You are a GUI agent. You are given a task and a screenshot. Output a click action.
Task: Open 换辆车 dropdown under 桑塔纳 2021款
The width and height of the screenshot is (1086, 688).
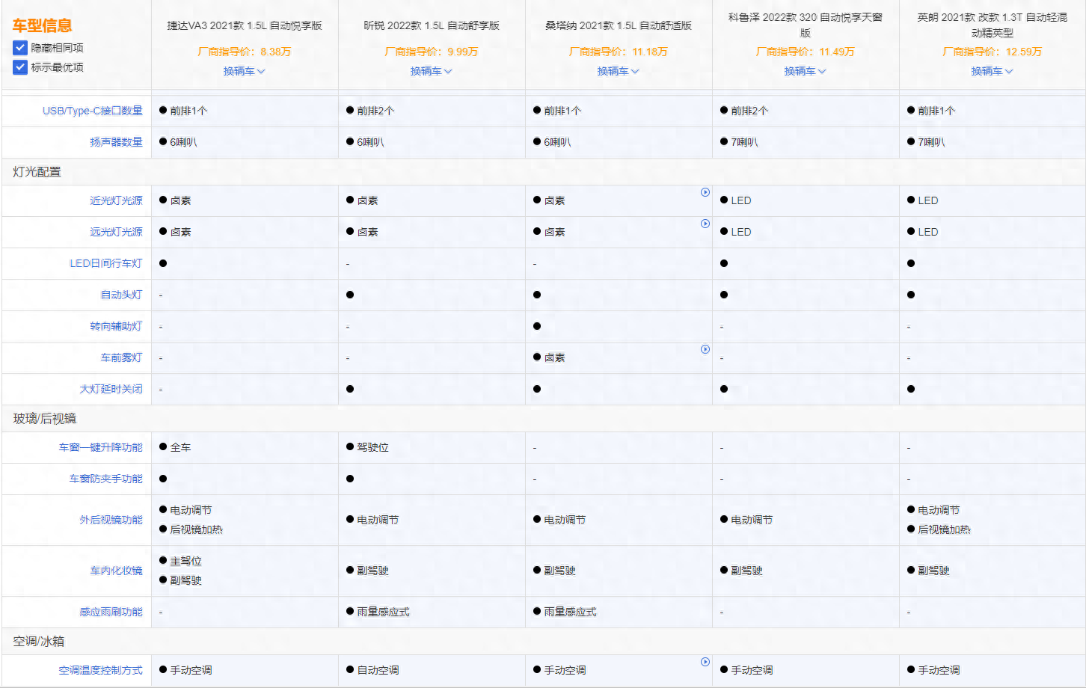619,71
